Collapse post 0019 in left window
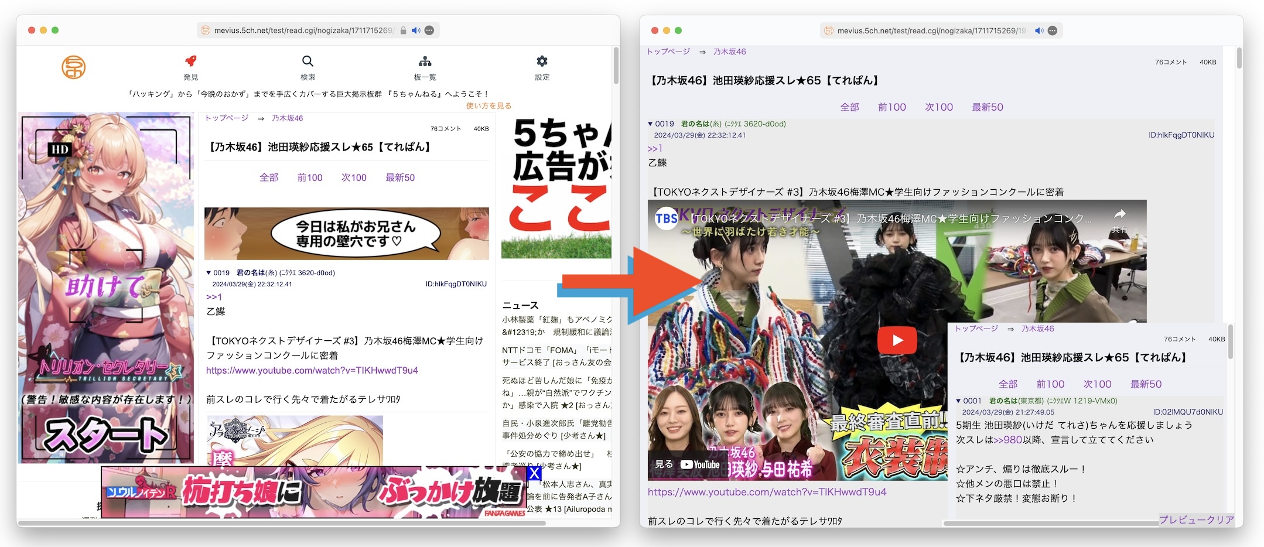 [x=209, y=273]
